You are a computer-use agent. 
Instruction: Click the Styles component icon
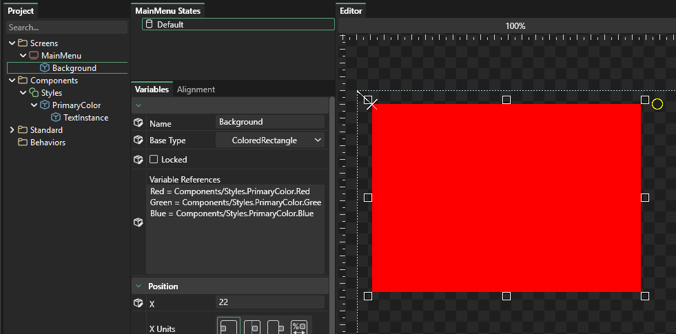tap(34, 93)
